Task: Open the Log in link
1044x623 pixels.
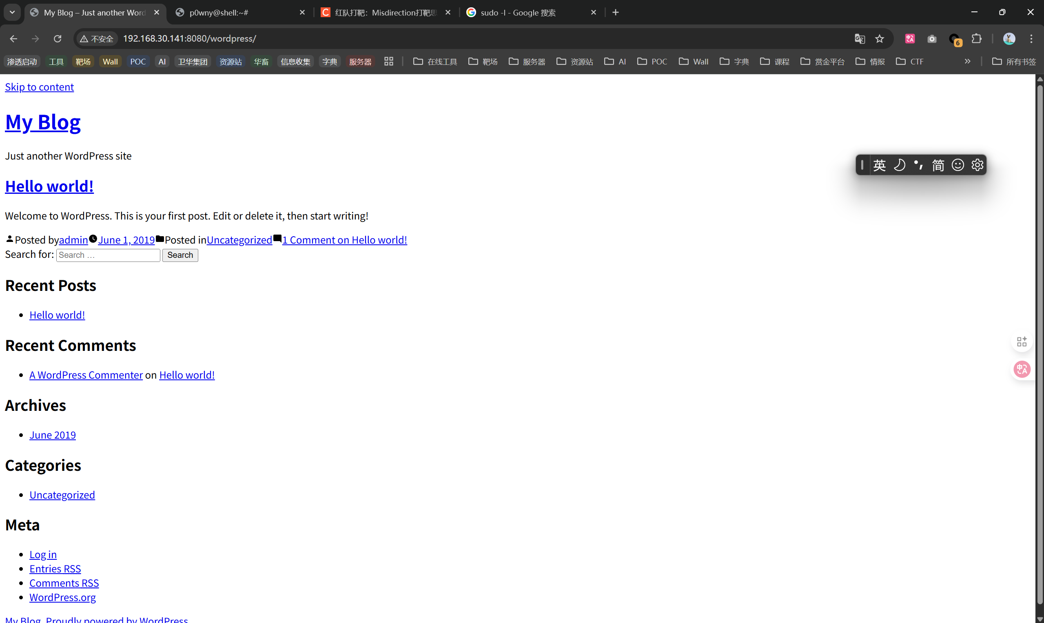Action: [43, 554]
